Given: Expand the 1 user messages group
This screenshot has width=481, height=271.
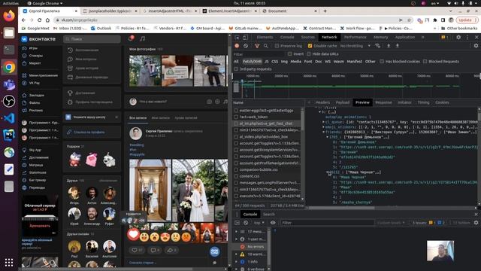Looking at the screenshot, I should 236,239.
